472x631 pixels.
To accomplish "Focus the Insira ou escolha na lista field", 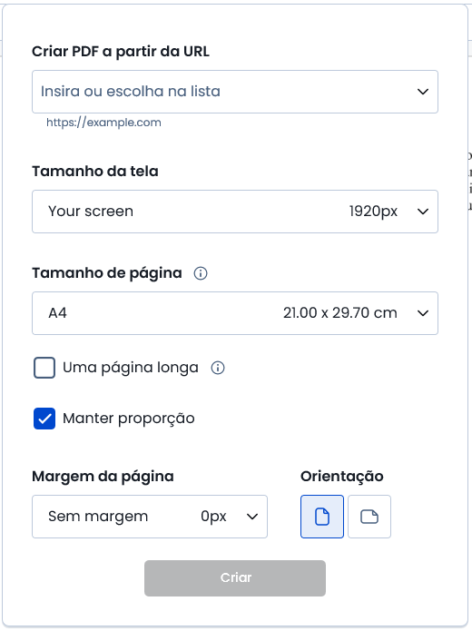I will (235, 92).
